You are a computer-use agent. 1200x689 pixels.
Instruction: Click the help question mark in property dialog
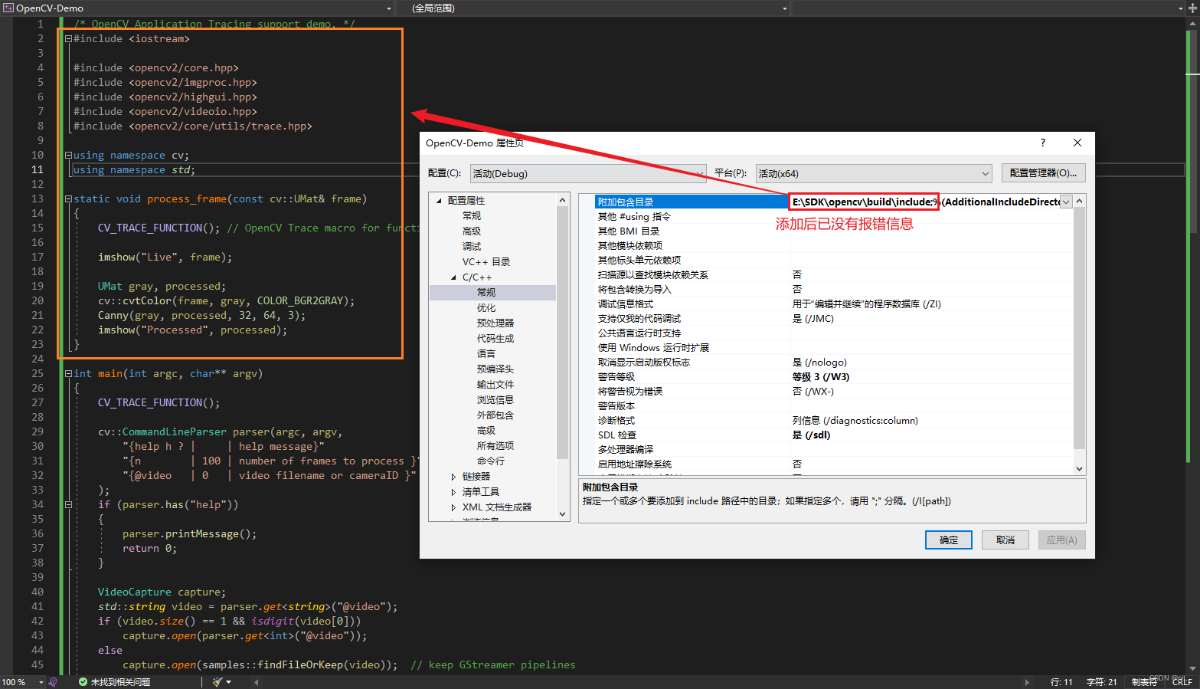pos(1042,143)
